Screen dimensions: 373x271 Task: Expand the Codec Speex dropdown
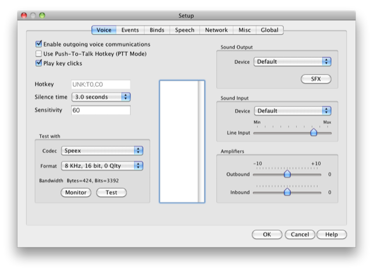coord(103,151)
